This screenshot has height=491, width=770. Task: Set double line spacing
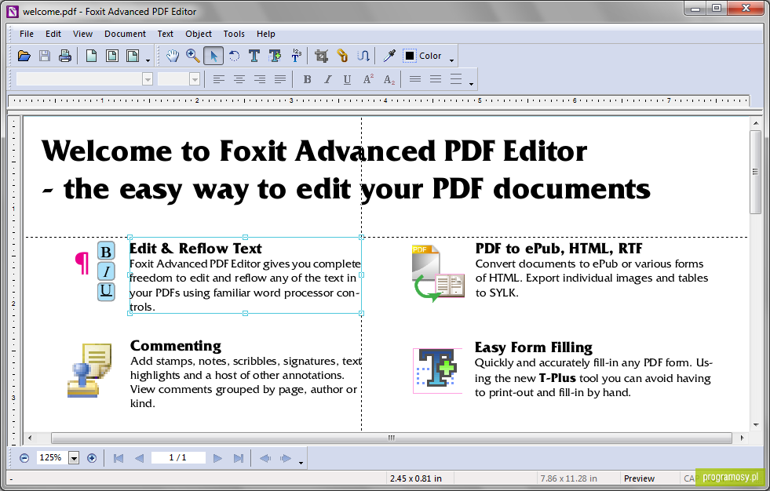coord(456,79)
